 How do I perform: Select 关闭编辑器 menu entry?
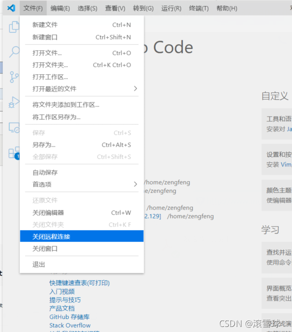pos(82,213)
